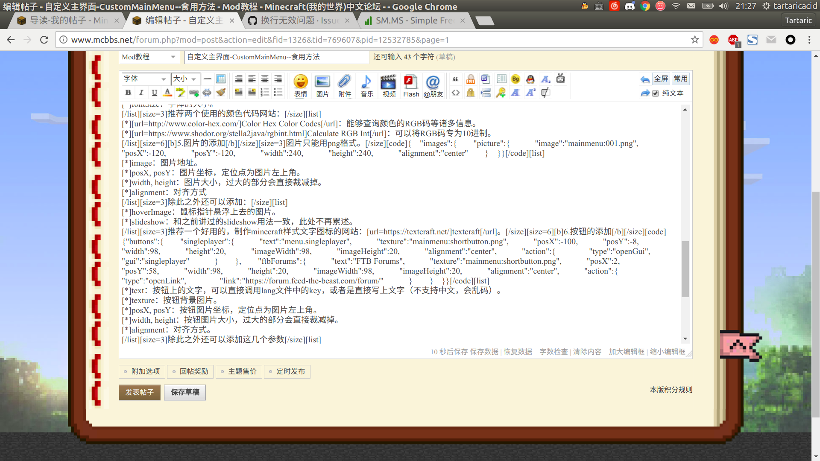
Task: Right align the text
Action: (x=278, y=79)
